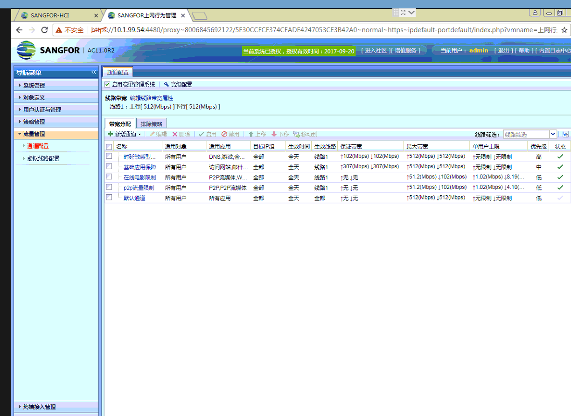Select the 通道配置 page tab
The width and height of the screenshot is (571, 416).
click(118, 72)
